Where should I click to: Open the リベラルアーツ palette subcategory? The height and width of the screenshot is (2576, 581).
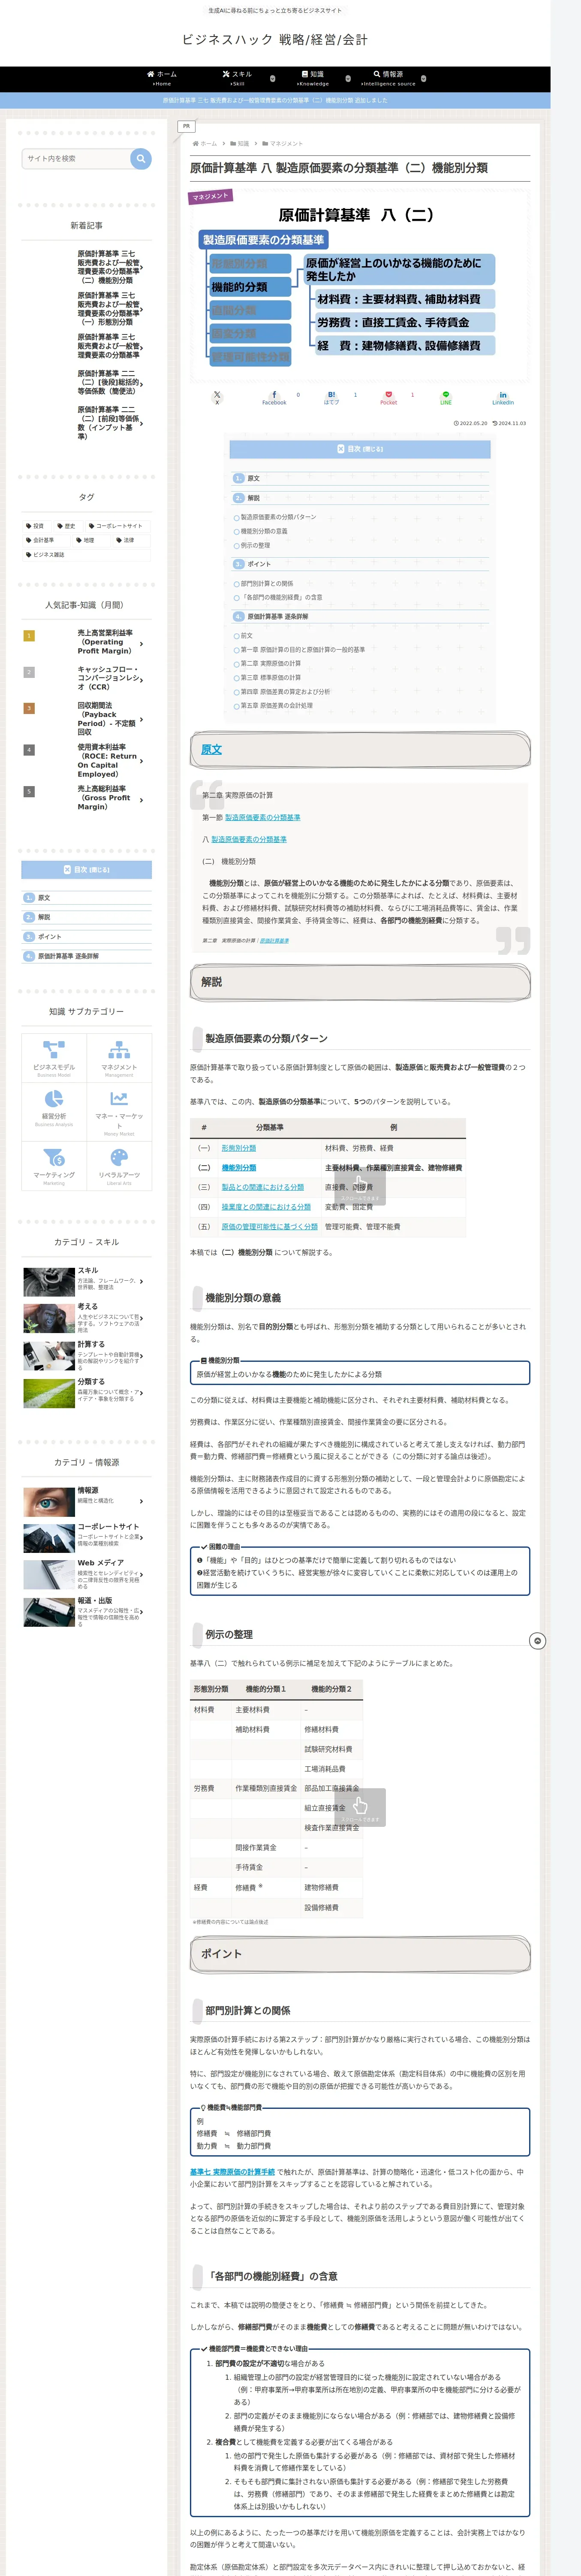119,1166
